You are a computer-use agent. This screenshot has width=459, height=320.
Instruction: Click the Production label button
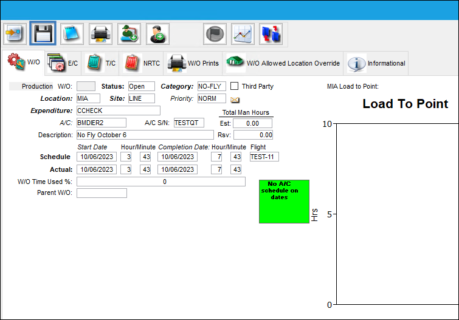(31, 86)
